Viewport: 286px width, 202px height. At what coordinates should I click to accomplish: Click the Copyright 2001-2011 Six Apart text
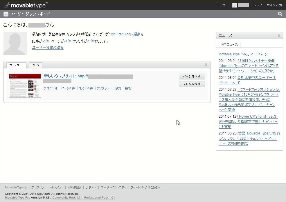coord(42,194)
